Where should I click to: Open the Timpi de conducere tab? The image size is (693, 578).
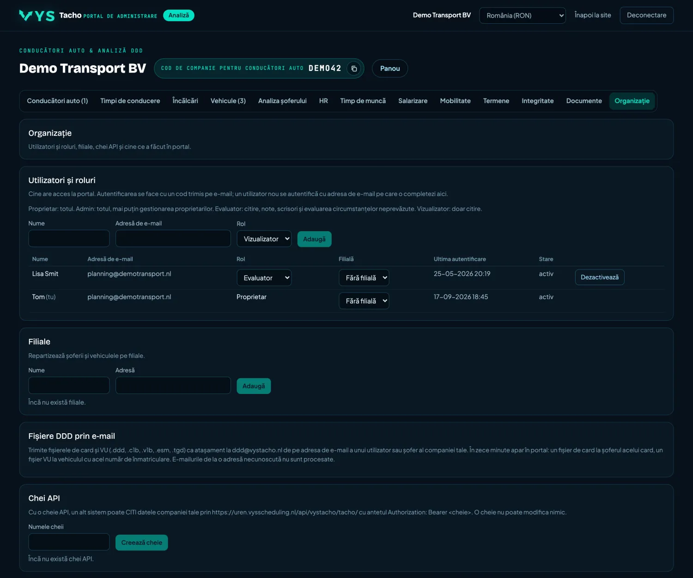click(x=130, y=101)
